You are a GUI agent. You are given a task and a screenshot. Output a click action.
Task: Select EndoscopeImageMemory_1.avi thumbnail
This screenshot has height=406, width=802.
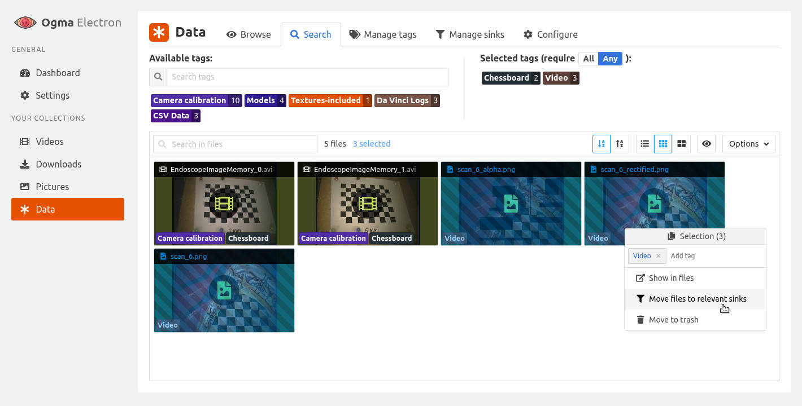pyautogui.click(x=368, y=204)
